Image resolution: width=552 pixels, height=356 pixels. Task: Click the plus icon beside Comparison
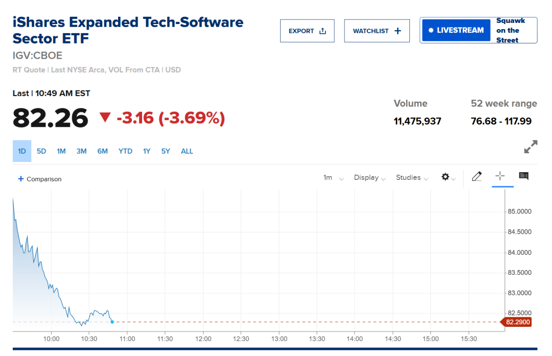pos(21,179)
